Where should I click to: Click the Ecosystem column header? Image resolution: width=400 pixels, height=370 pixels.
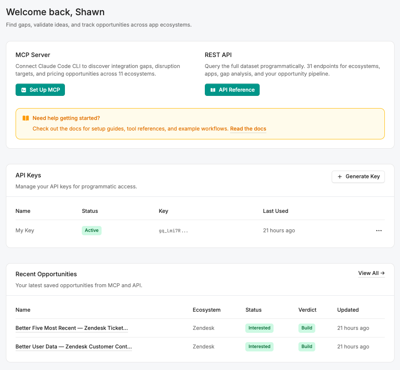click(x=207, y=310)
